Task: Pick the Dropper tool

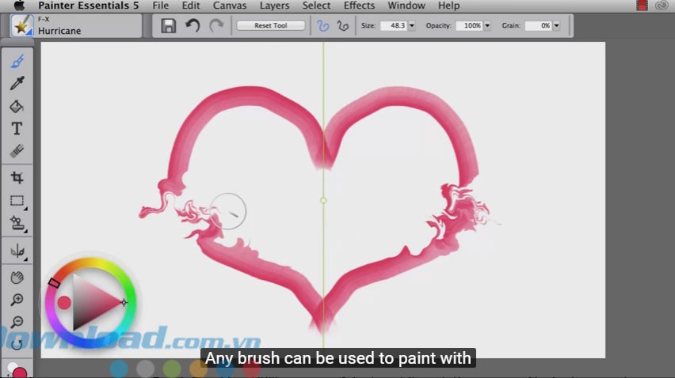Action: coord(17,84)
